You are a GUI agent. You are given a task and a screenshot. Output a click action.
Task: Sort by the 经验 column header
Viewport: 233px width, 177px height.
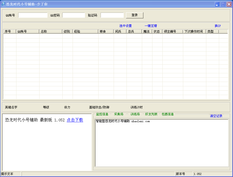pyautogui.click(x=85, y=32)
